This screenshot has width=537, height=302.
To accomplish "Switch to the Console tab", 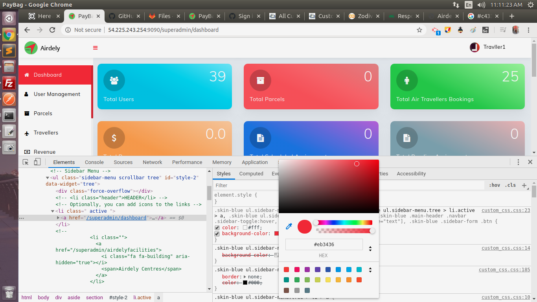I will coord(94,162).
